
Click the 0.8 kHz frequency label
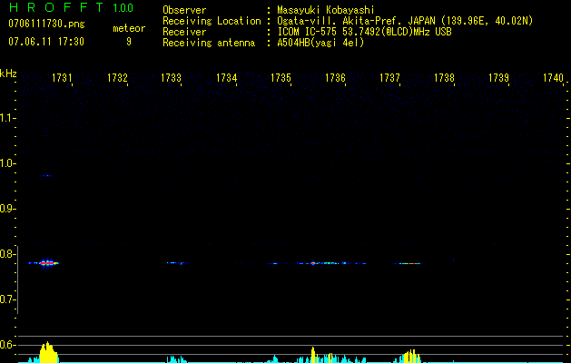click(x=6, y=254)
